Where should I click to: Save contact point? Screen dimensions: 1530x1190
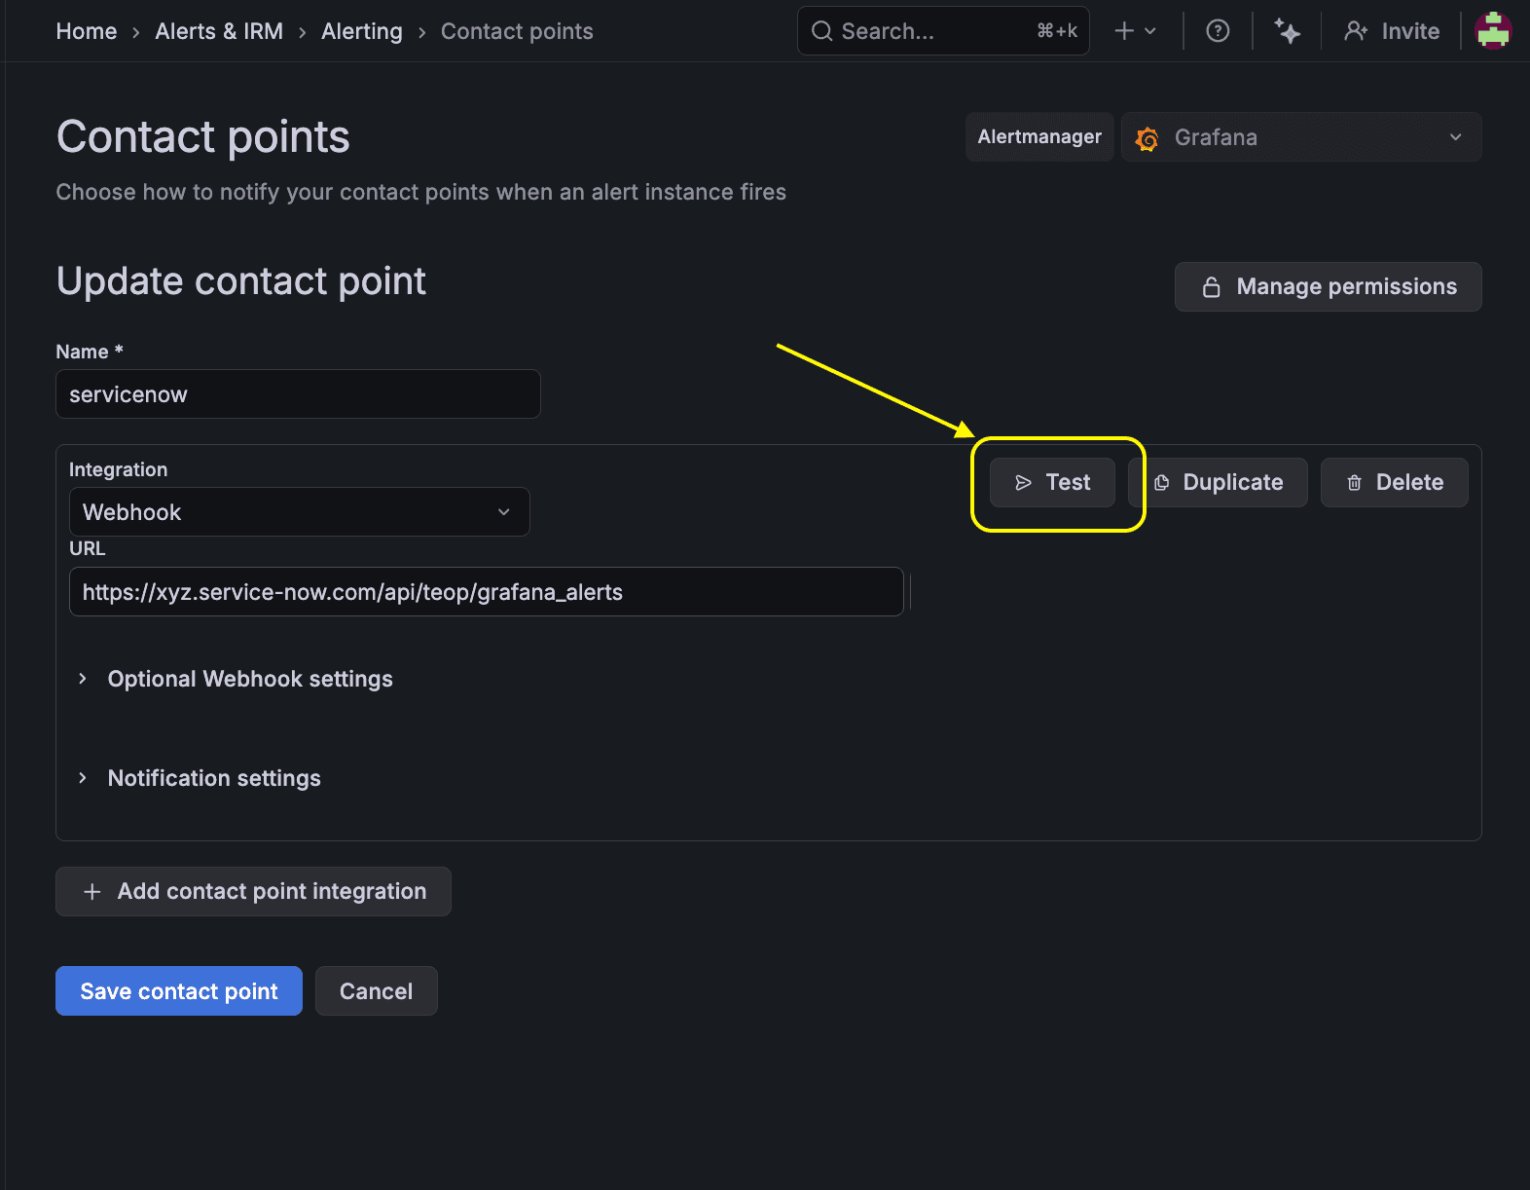tap(179, 991)
